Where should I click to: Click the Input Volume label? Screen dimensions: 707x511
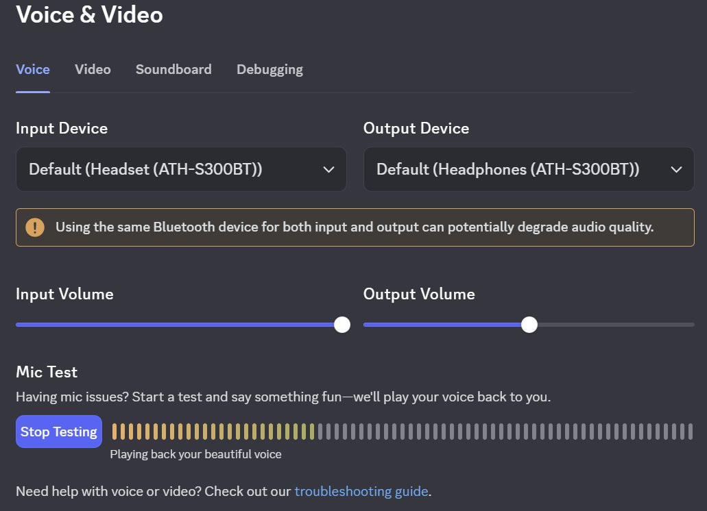pos(64,294)
